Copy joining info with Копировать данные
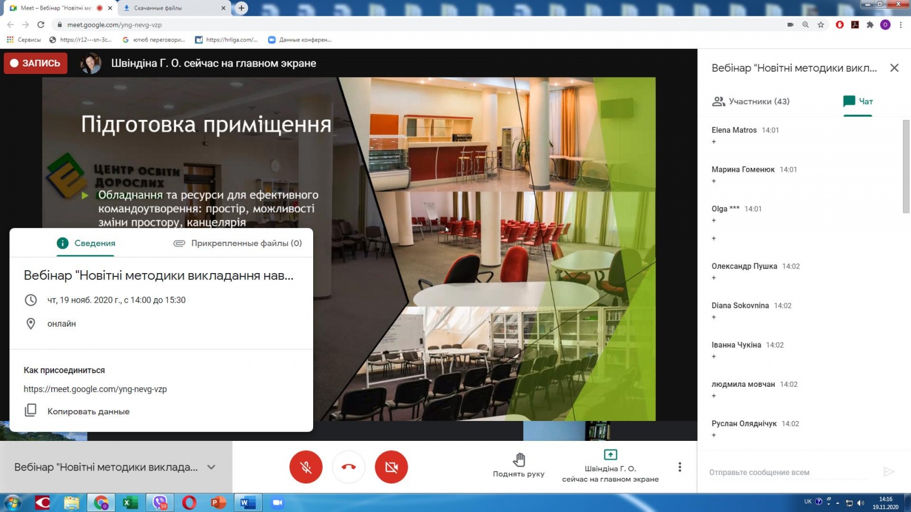This screenshot has height=512, width=911. coord(77,411)
